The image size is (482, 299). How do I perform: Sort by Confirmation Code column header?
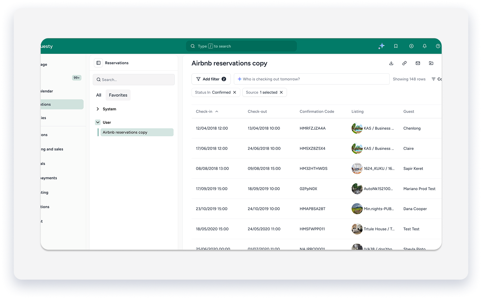317,111
